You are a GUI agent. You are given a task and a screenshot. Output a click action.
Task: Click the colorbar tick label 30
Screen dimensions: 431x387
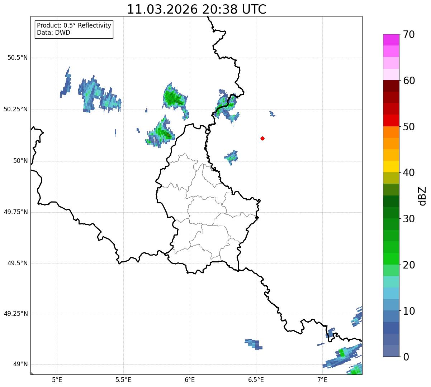click(x=409, y=219)
